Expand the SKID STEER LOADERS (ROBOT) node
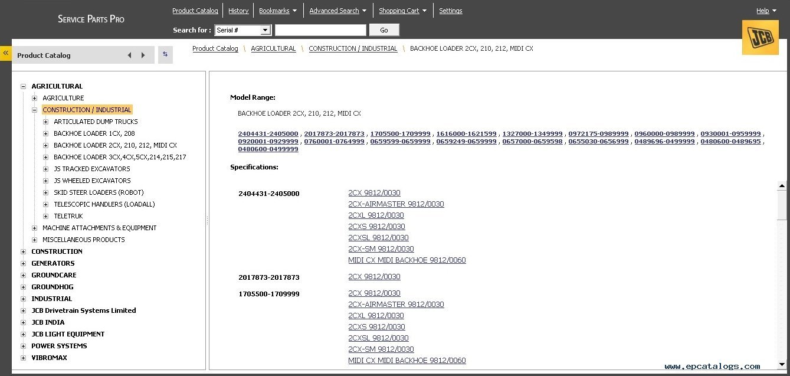 pyautogui.click(x=46, y=192)
